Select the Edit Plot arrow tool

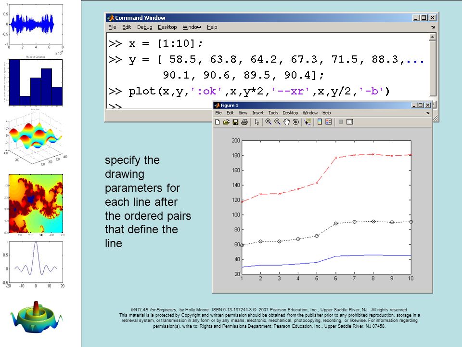click(257, 122)
